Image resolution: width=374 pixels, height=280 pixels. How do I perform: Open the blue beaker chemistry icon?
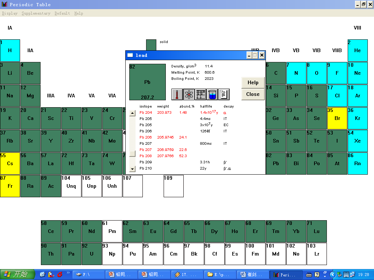(212, 94)
